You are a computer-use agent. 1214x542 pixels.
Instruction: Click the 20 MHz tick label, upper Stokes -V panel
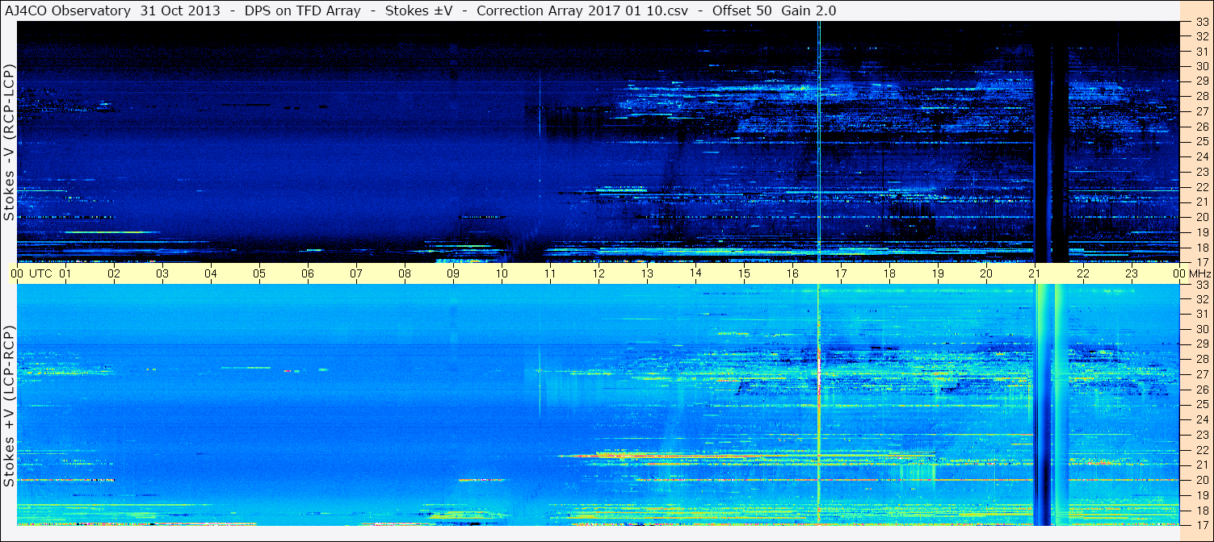click(x=1202, y=217)
